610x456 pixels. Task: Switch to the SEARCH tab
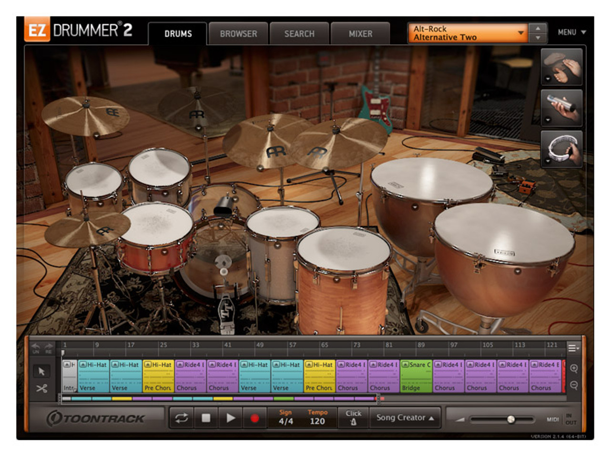pyautogui.click(x=299, y=34)
